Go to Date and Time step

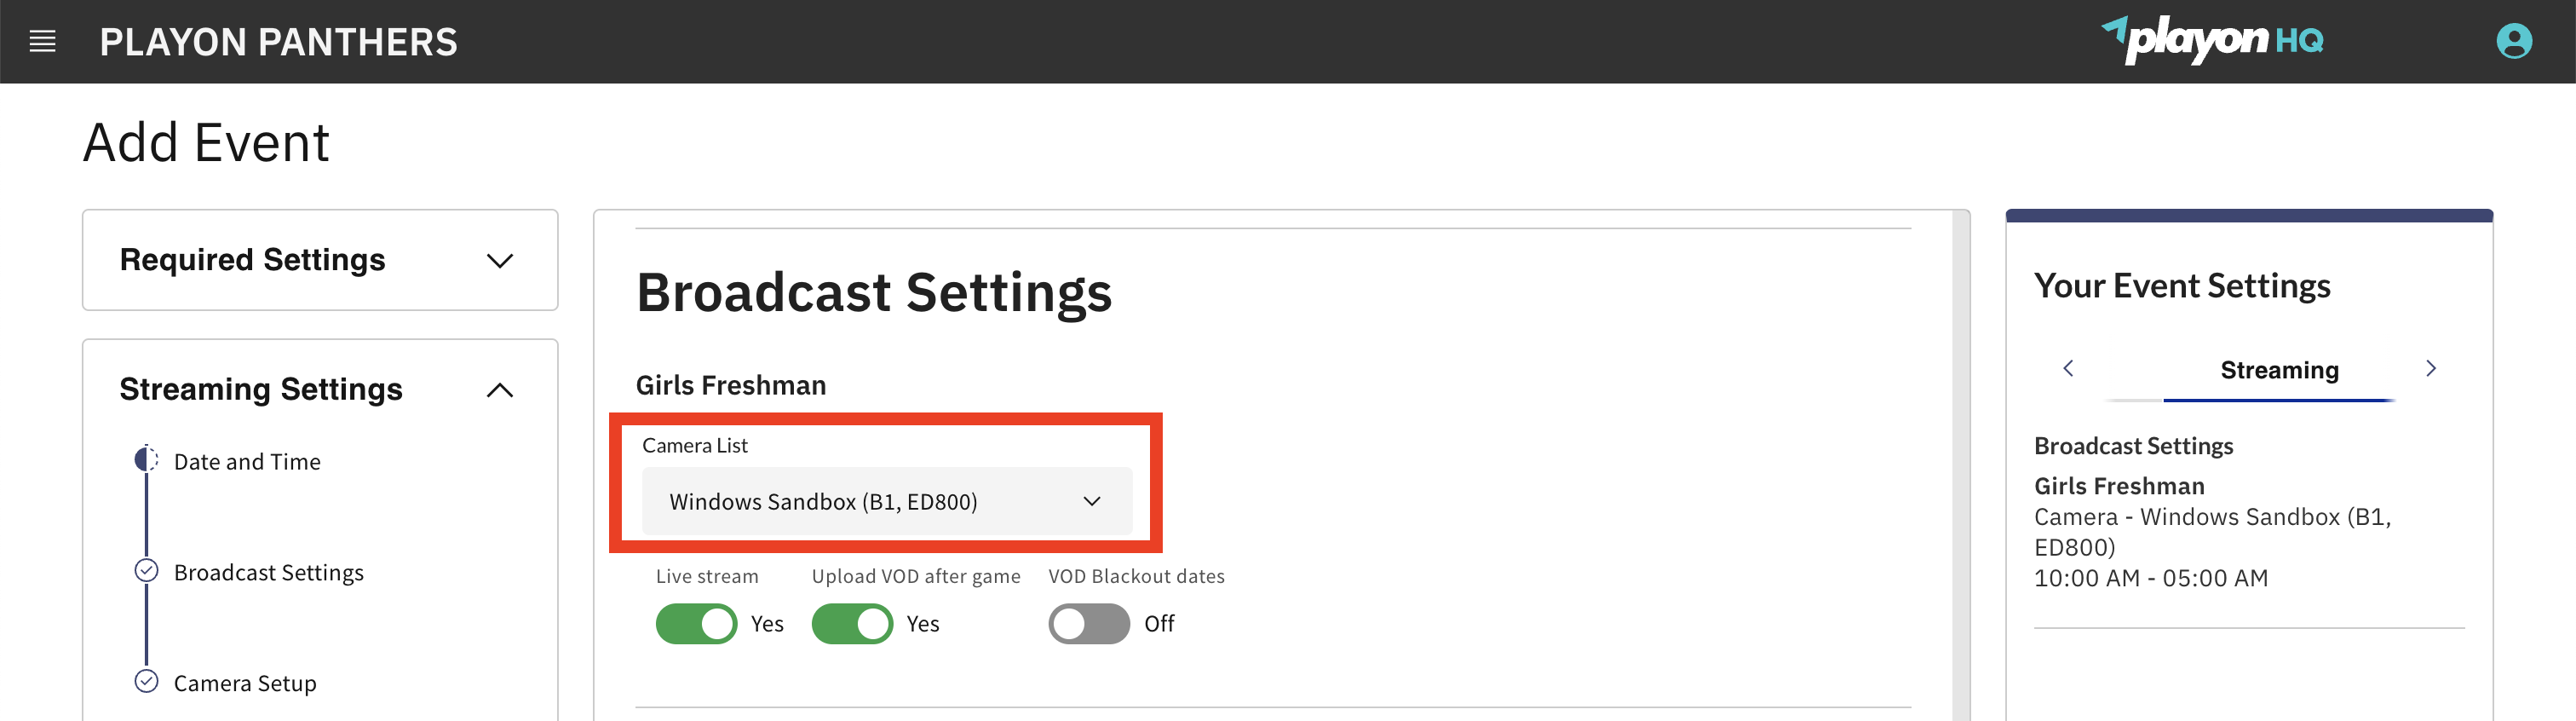[x=247, y=462]
